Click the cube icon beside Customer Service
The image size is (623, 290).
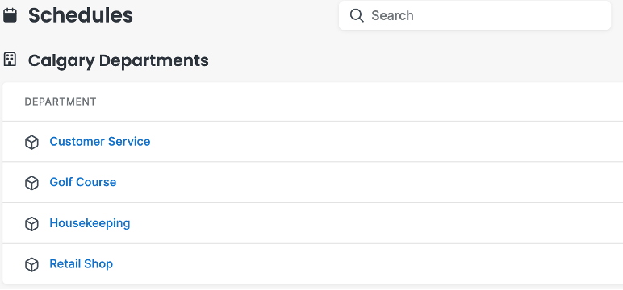(x=31, y=142)
